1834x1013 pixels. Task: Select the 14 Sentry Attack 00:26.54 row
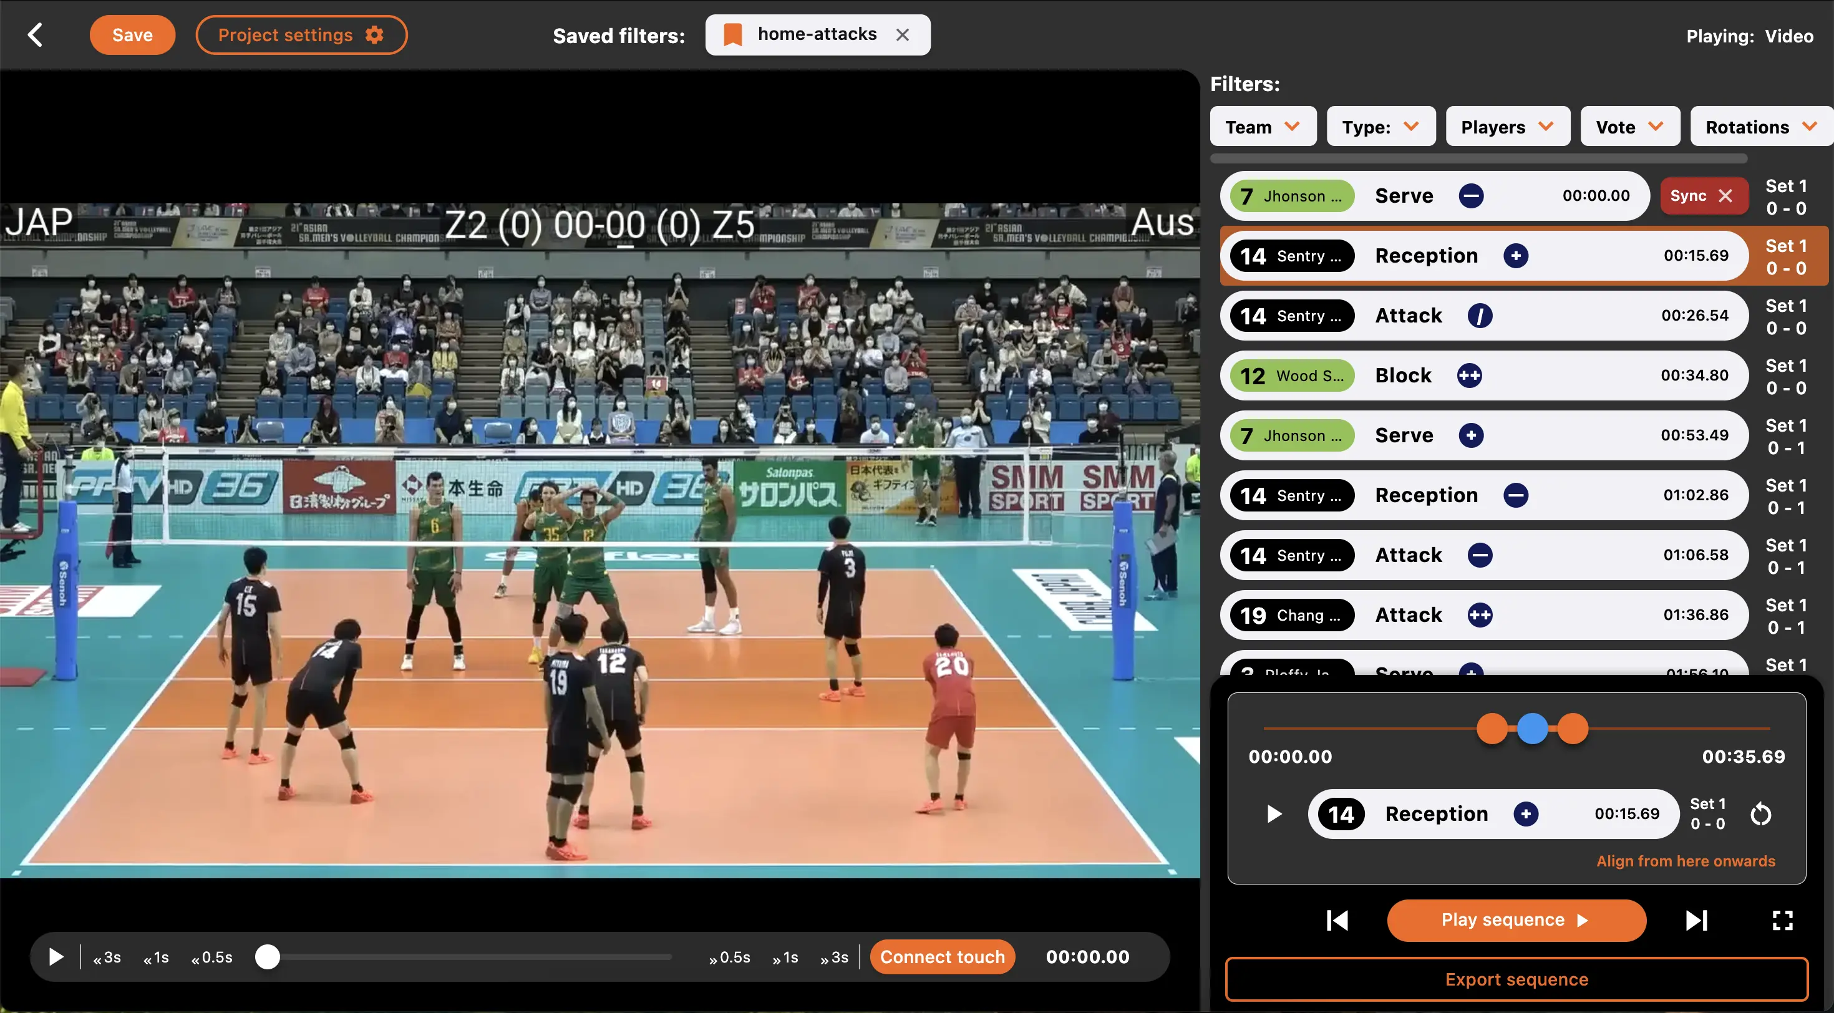click(x=1483, y=316)
